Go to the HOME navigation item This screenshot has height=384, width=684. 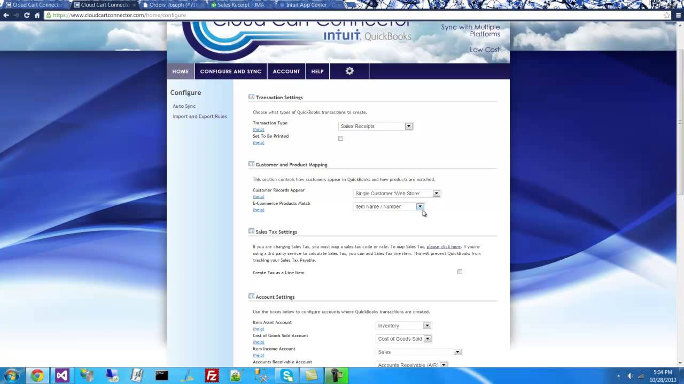[181, 71]
